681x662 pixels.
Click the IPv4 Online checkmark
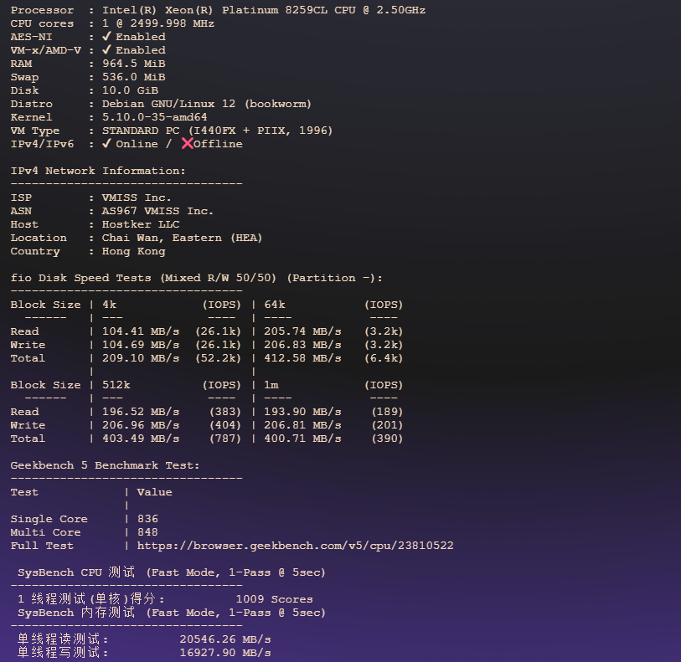106,144
